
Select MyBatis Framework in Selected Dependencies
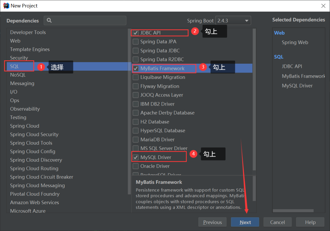point(303,76)
